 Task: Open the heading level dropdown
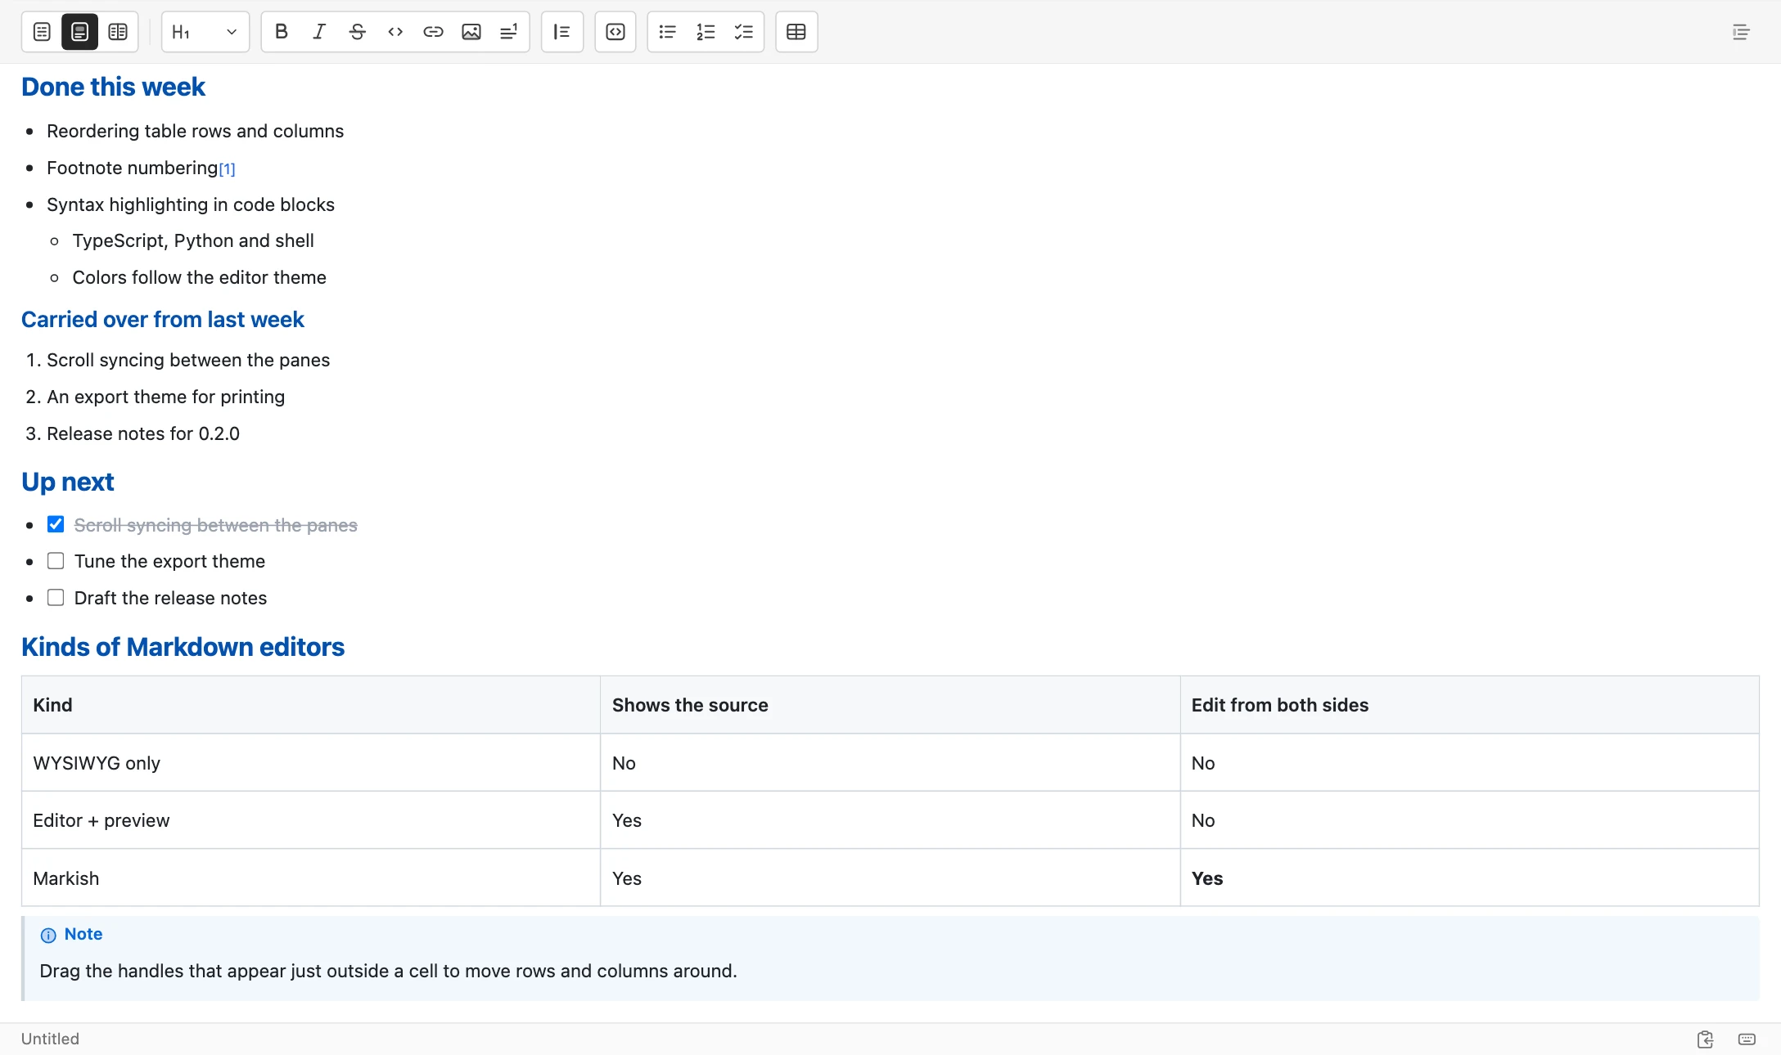tap(205, 32)
